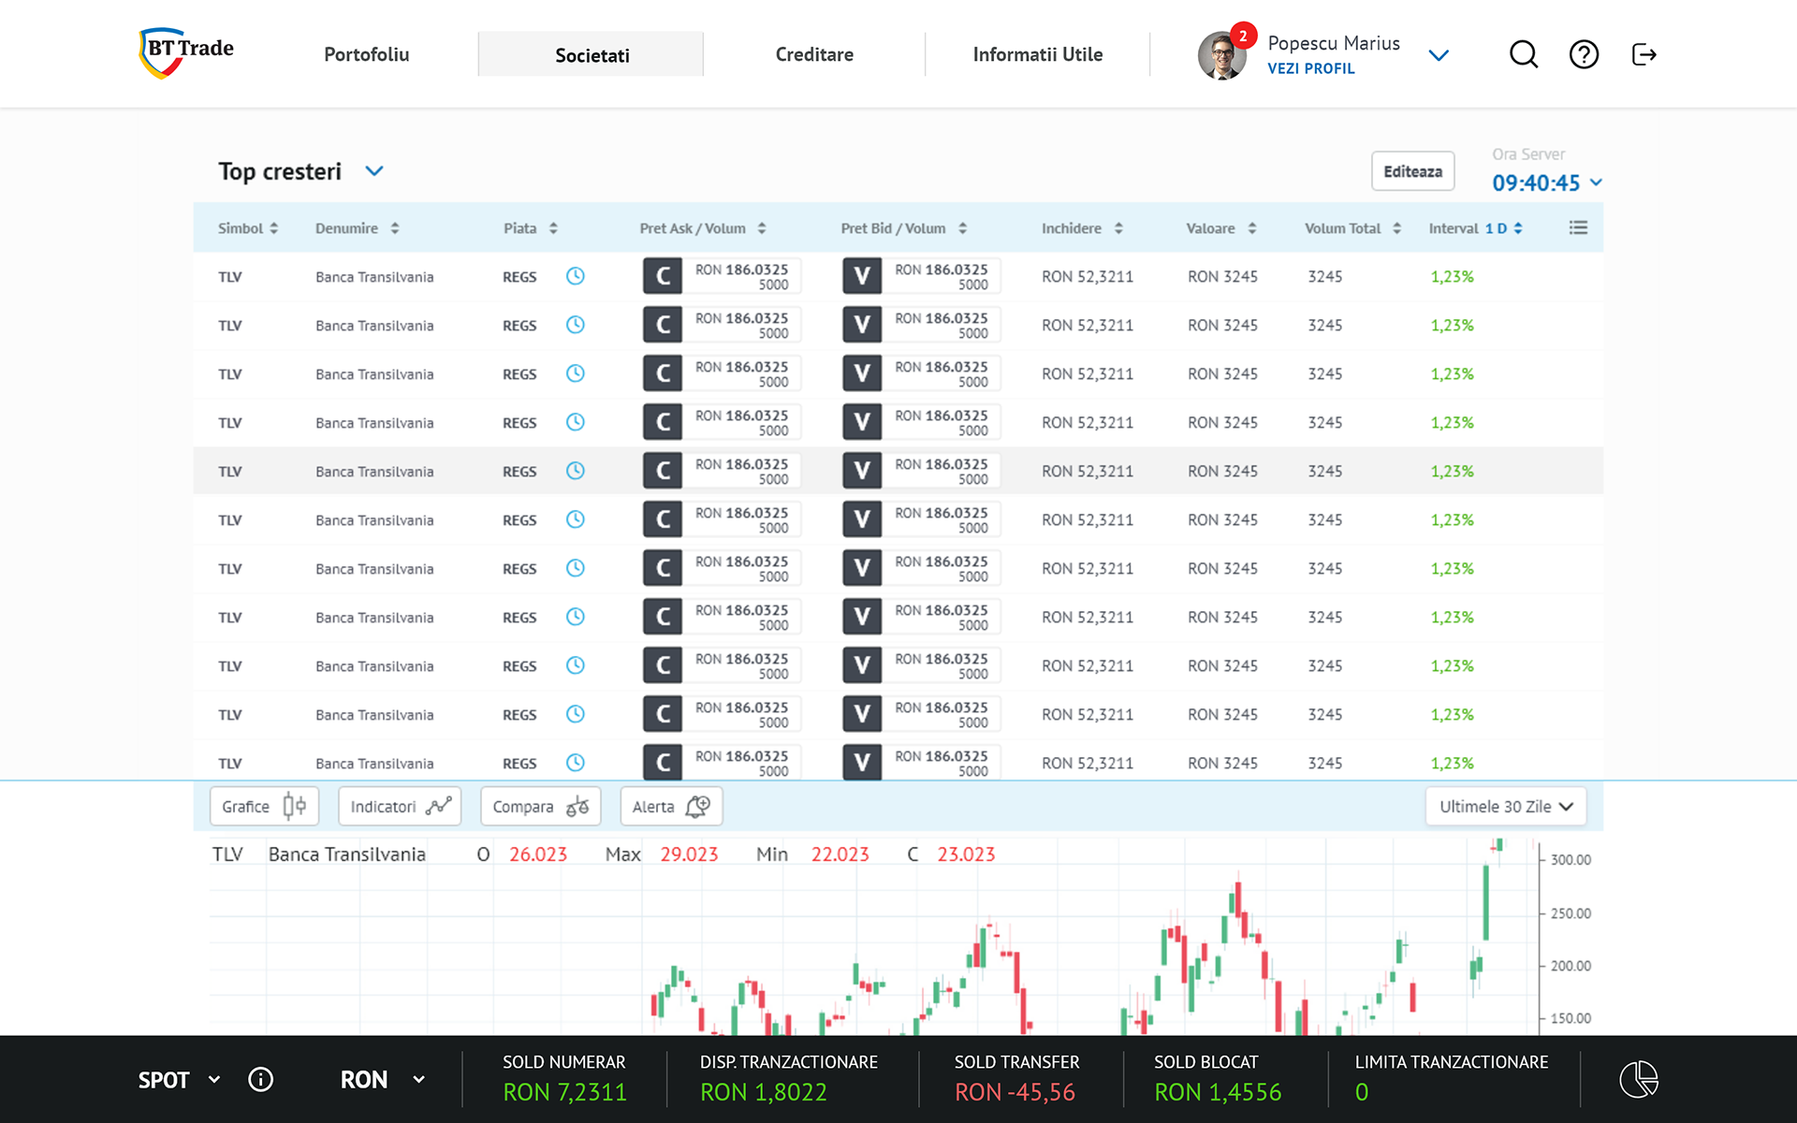Open the help question mark icon
This screenshot has height=1123, width=1797.
[1584, 54]
